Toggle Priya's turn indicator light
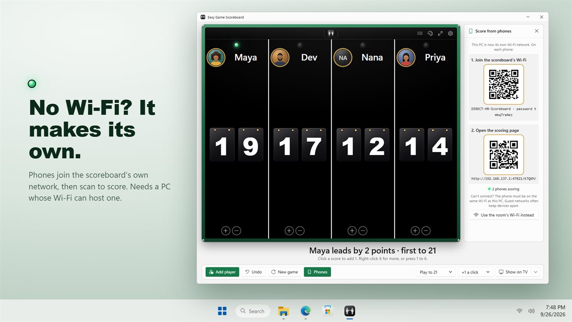Image resolution: width=572 pixels, height=322 pixels. [x=426, y=45]
